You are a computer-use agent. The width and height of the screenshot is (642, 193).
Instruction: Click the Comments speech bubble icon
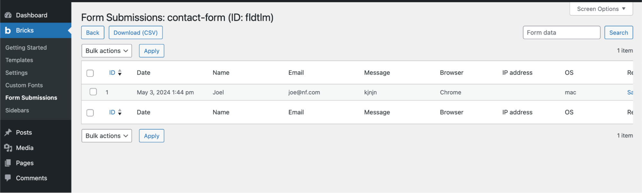coord(8,178)
